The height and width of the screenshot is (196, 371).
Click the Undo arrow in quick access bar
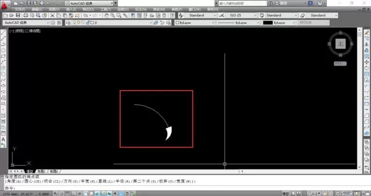tap(48, 3)
